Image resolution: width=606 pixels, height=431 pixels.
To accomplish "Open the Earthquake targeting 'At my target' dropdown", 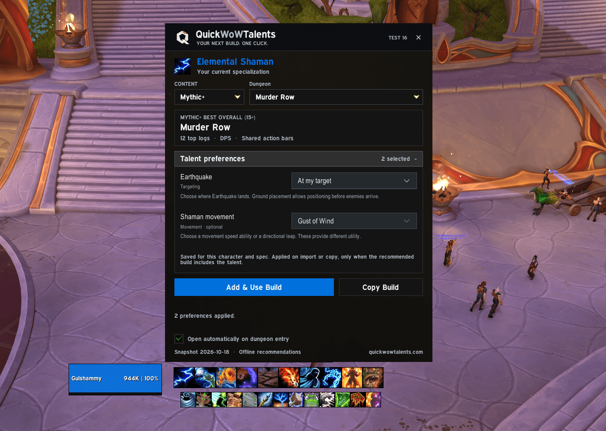I will click(354, 181).
